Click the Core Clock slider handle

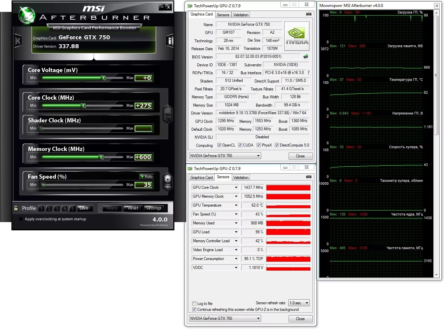coord(83,106)
